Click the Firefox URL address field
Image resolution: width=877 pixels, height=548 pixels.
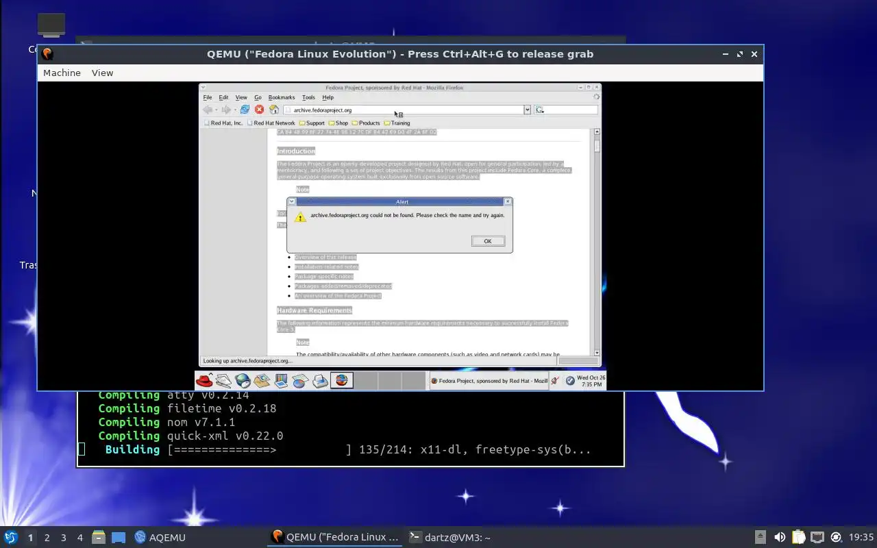tap(403, 110)
